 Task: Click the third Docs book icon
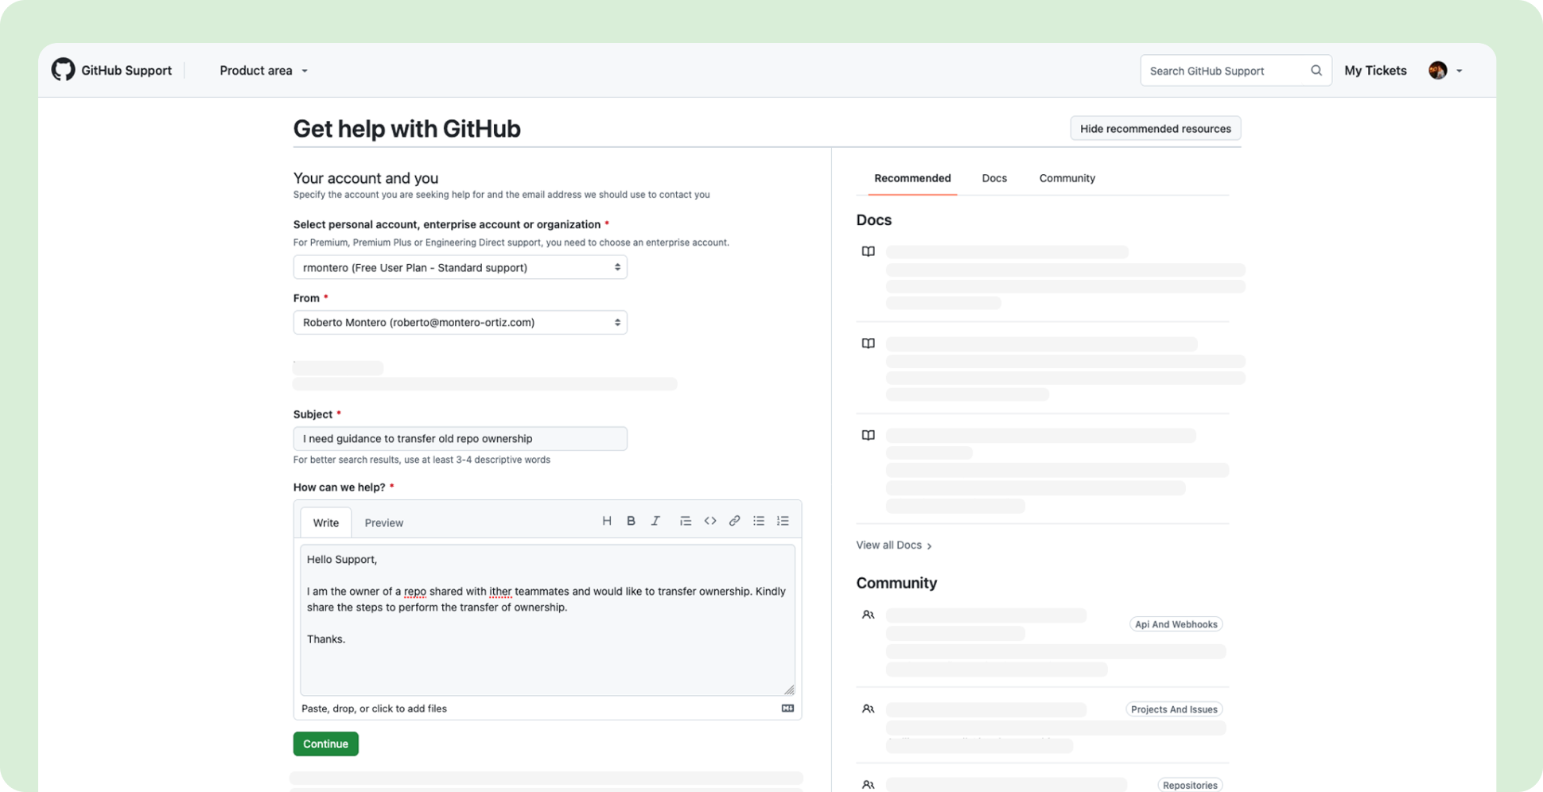click(x=869, y=435)
